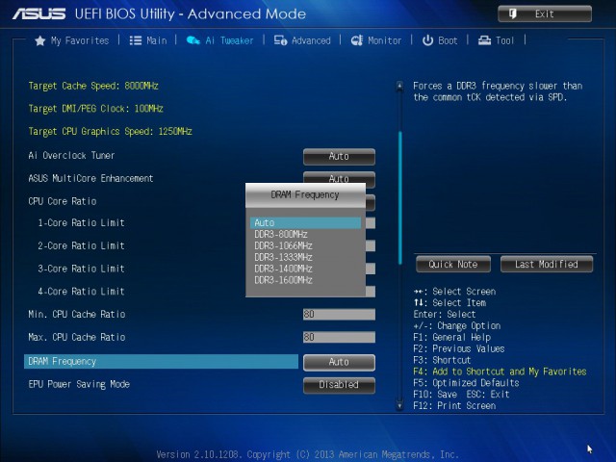Click the scrollbar up arrow

click(399, 86)
